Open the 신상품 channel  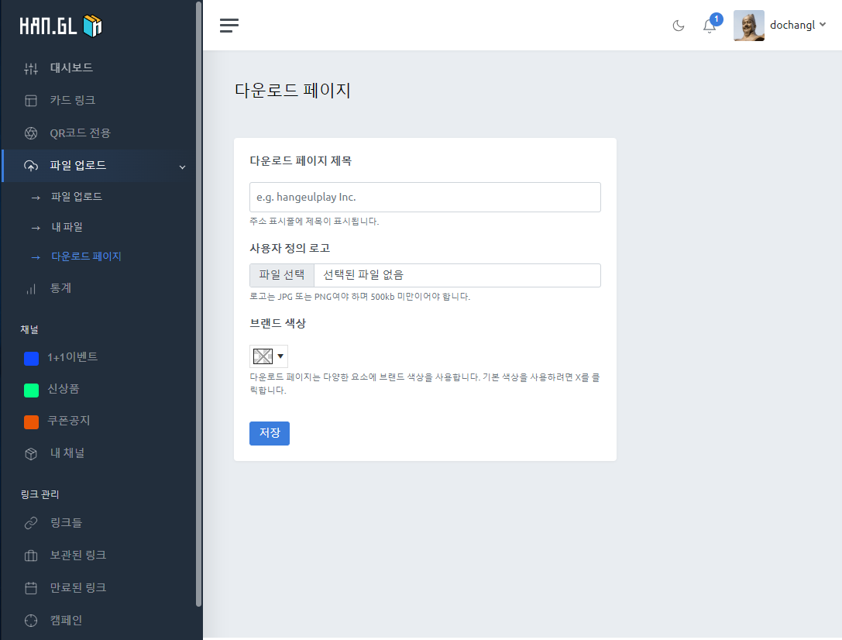(64, 389)
